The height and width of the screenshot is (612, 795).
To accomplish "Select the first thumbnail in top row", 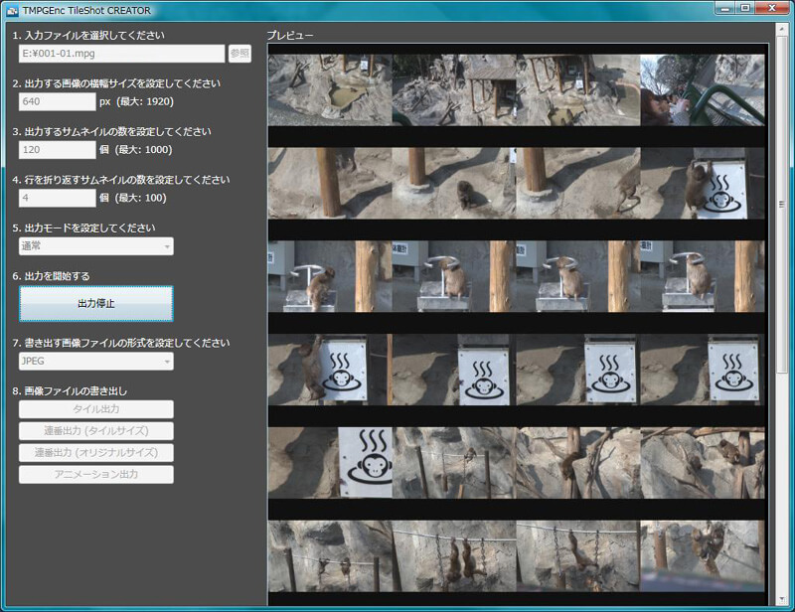I will 330,89.
